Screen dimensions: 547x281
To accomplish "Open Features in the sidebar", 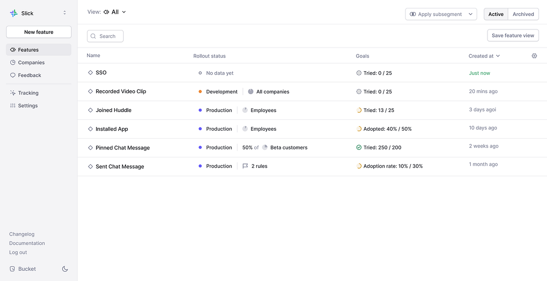I will (x=28, y=50).
